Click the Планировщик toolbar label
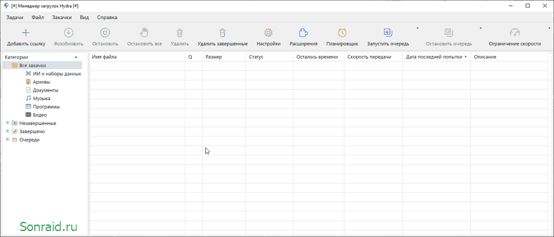Screen dimensions: 554x237 click(x=342, y=43)
